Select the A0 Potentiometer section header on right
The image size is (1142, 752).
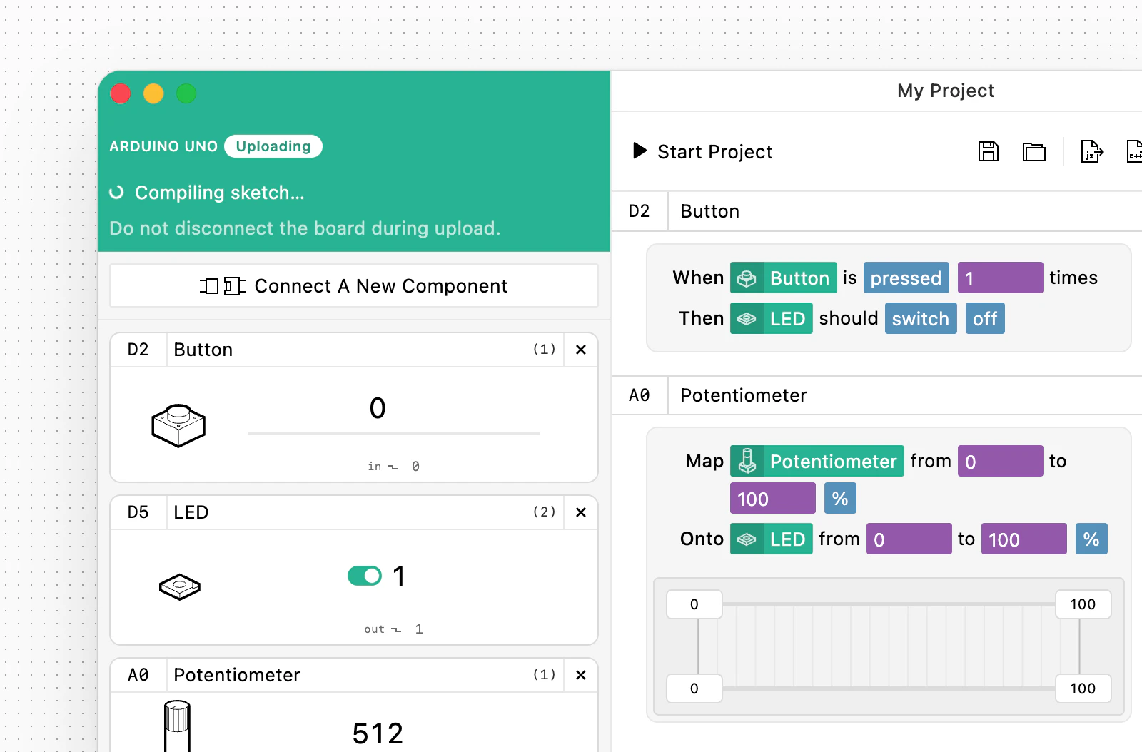point(876,395)
